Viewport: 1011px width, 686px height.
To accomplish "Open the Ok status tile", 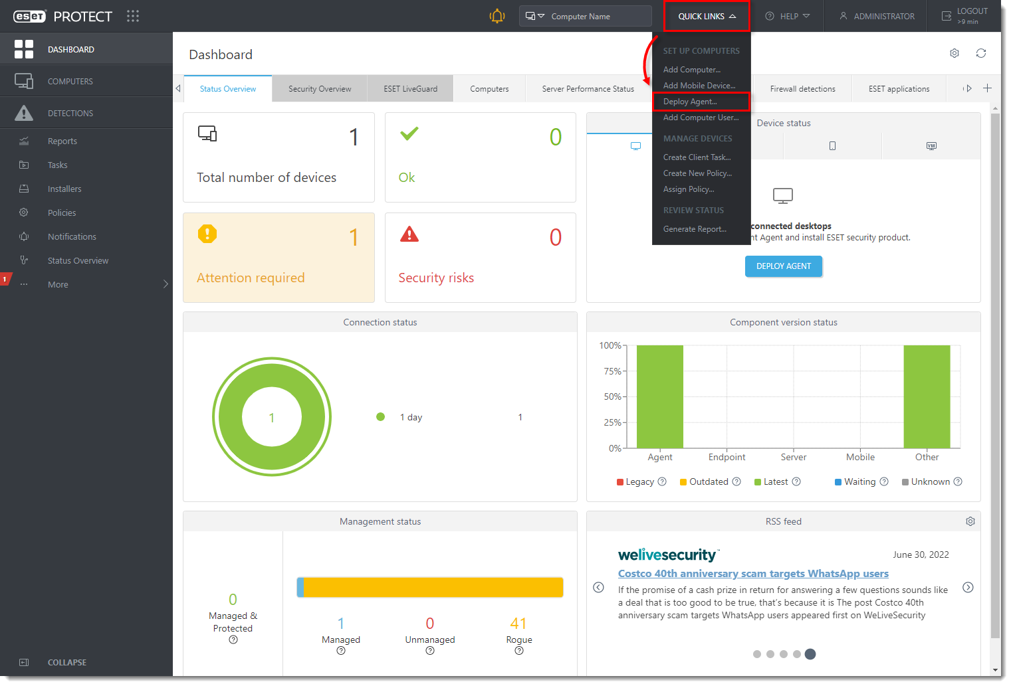I will click(x=481, y=157).
